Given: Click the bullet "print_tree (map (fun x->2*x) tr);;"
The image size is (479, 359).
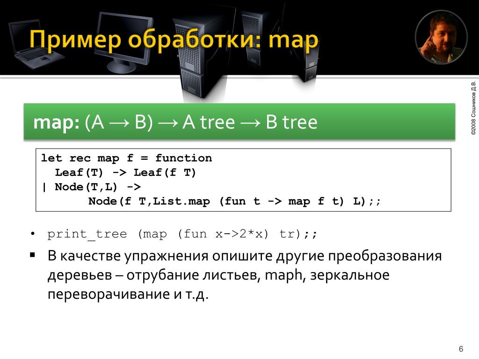Looking at the screenshot, I should click(182, 234).
